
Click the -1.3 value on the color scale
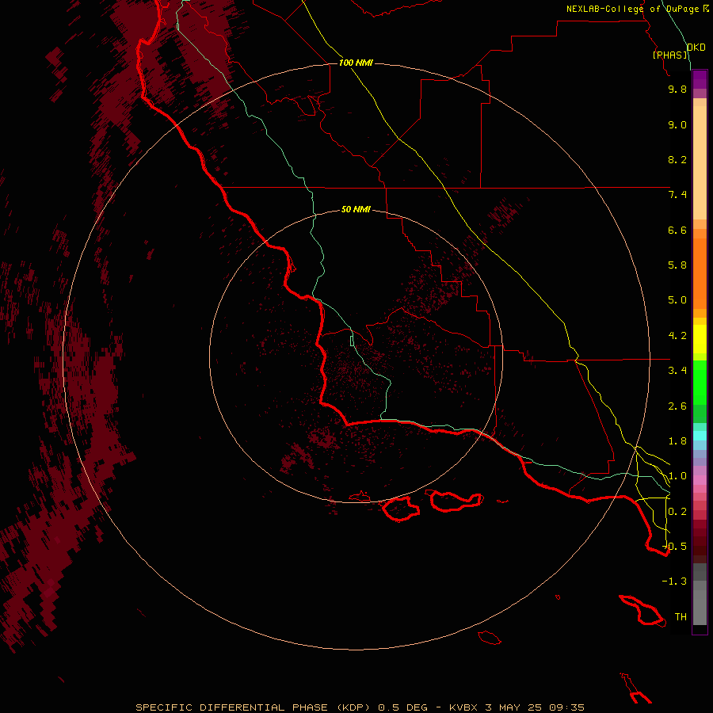675,581
